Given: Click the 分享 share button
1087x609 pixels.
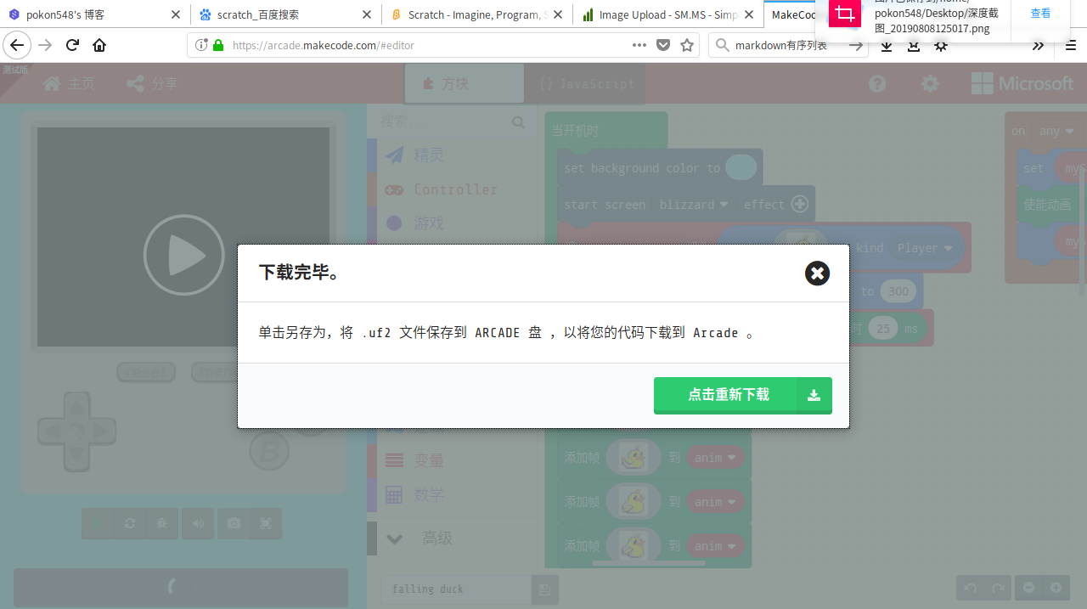Looking at the screenshot, I should [x=152, y=83].
